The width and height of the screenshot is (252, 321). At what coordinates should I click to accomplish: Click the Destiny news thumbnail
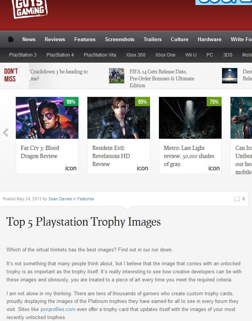[x=230, y=76]
